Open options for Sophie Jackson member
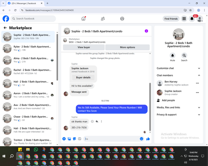 [x=198, y=93]
